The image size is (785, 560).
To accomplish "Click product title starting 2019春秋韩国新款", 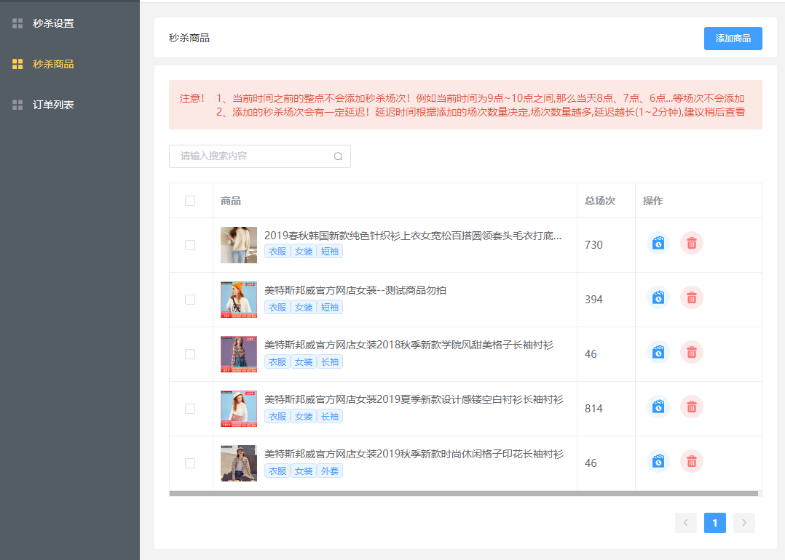I will (413, 236).
